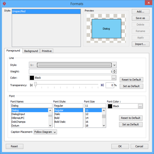Click the line Weight input field

pyautogui.click(x=71, y=72)
